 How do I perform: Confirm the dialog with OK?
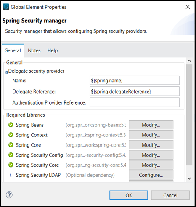click(129, 195)
